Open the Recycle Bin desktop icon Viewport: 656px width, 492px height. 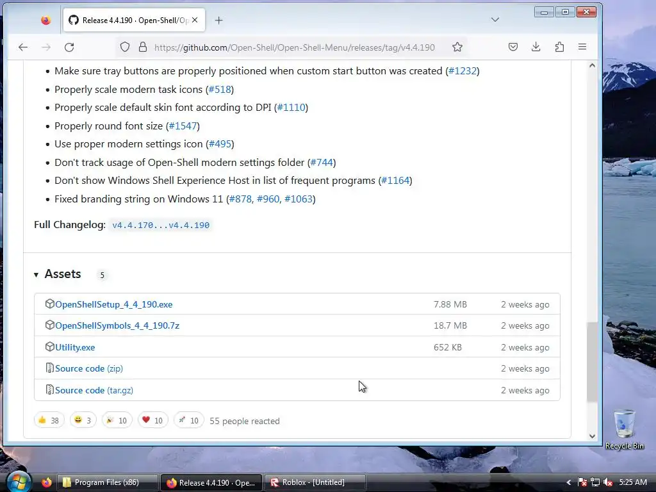624,429
